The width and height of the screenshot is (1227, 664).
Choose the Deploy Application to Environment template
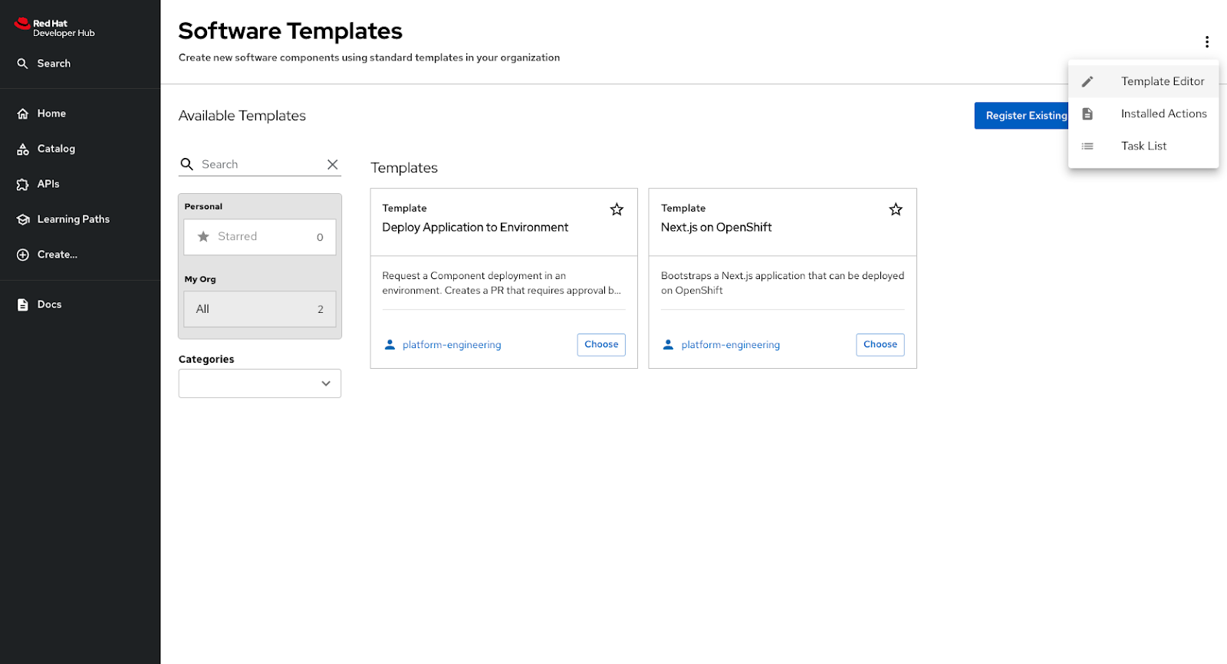pos(601,344)
